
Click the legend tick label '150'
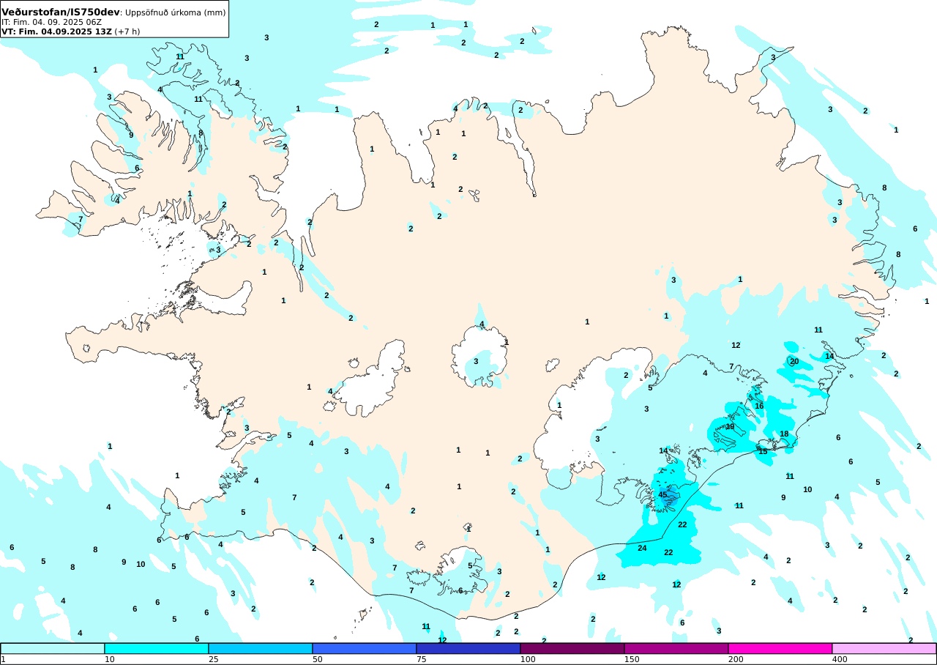coord(632,659)
